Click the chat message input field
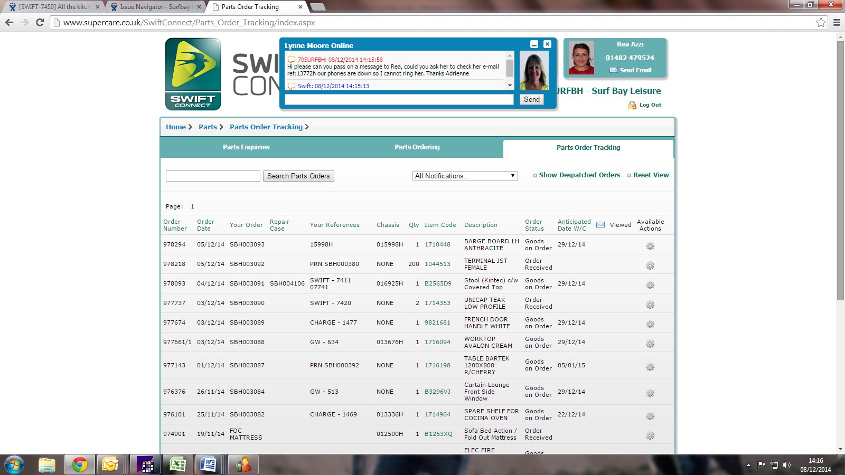Screen dimensions: 845x475 point(399,99)
